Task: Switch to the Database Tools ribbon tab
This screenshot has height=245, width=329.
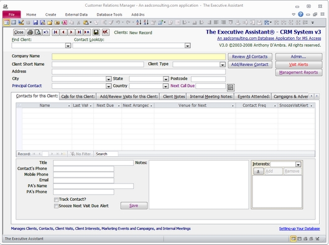Action: (109, 15)
